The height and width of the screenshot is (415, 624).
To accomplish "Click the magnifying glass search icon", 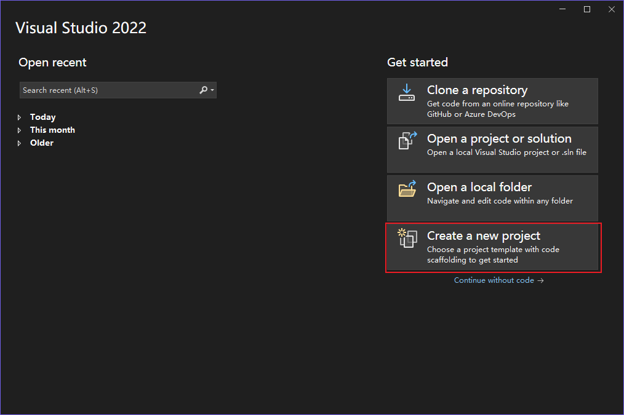I will coord(203,90).
